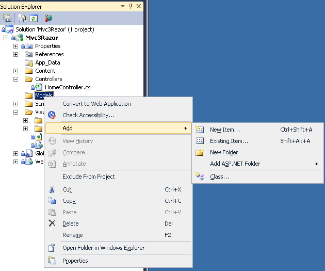This screenshot has height=271, width=325.
Task: Click the Copy icon in the context menu
Action: 52,201
